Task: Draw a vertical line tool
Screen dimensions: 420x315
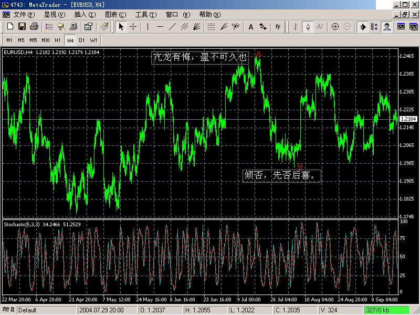Action: [148, 27]
